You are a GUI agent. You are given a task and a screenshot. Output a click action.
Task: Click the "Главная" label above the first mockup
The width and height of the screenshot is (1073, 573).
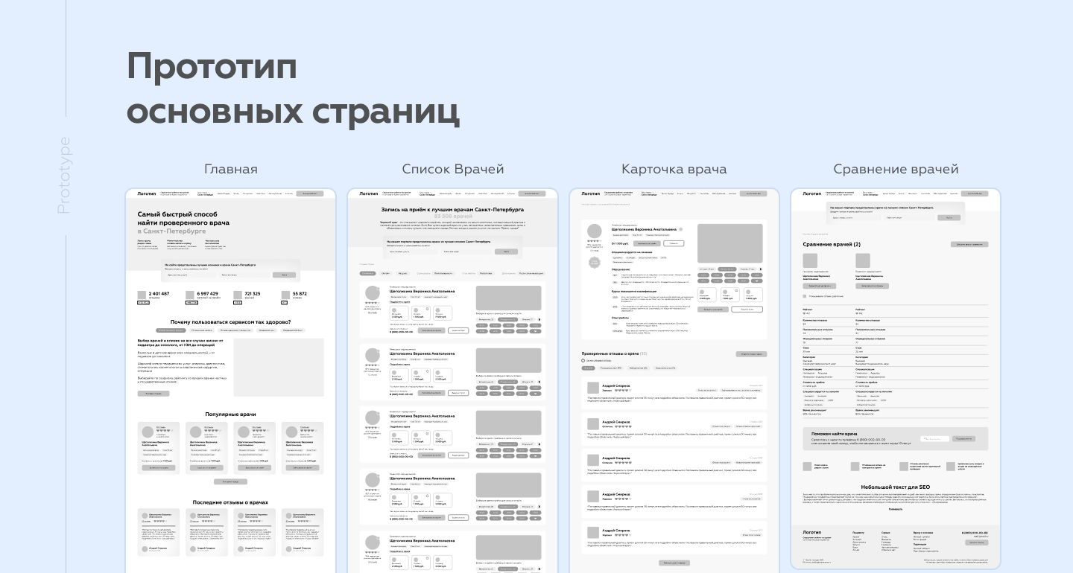231,169
